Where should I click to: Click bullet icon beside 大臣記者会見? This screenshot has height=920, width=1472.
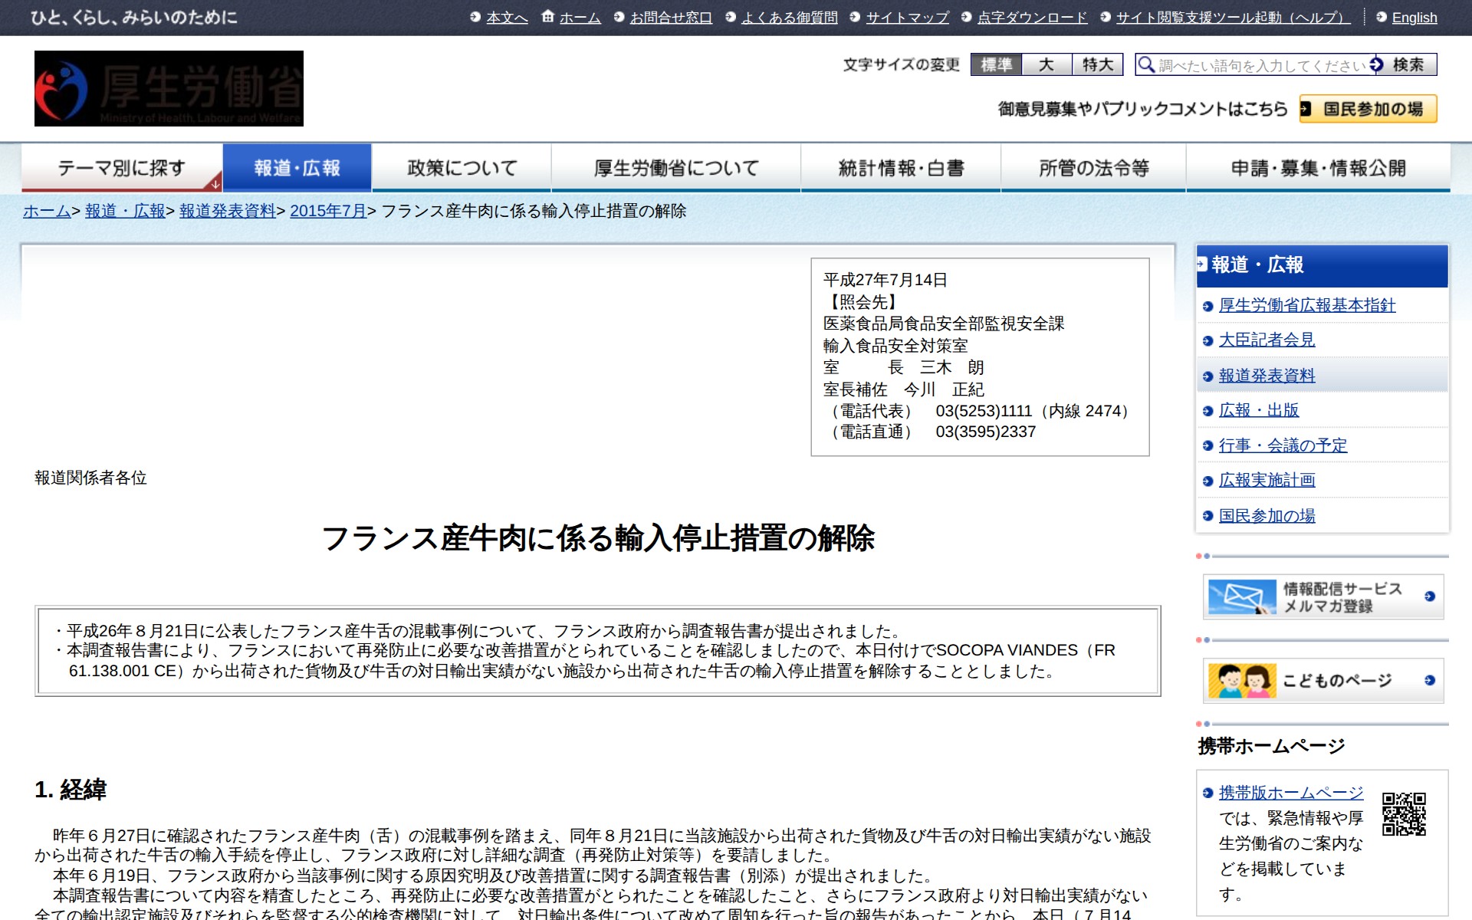pos(1207,341)
